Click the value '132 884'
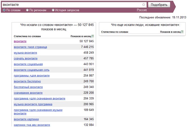The width and height of the screenshot is (187, 128). pos(89,125)
